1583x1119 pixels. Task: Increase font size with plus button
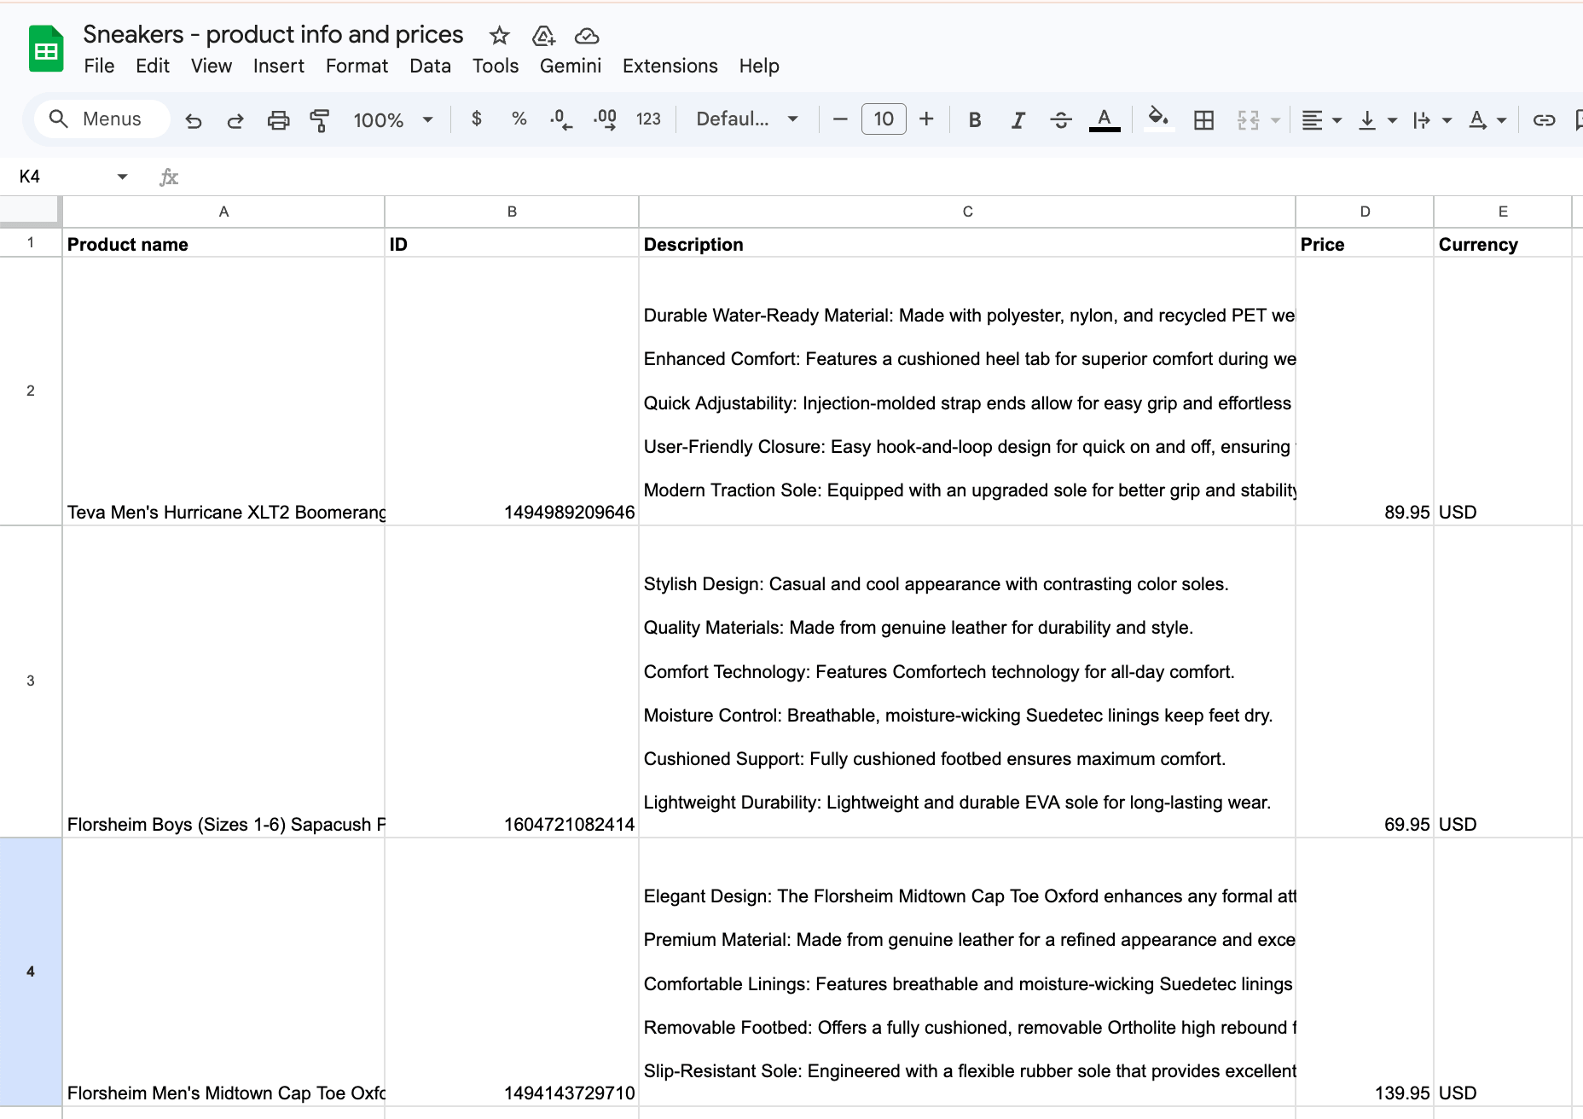tap(926, 119)
